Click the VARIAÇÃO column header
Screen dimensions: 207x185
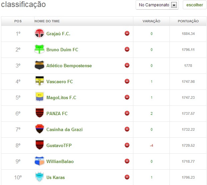[x=151, y=21]
